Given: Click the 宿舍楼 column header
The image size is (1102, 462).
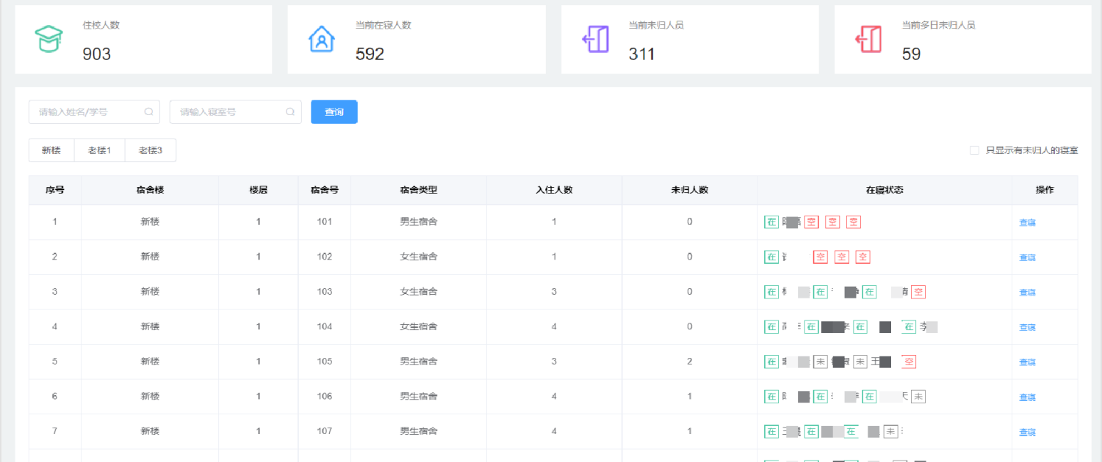Looking at the screenshot, I should [x=150, y=190].
